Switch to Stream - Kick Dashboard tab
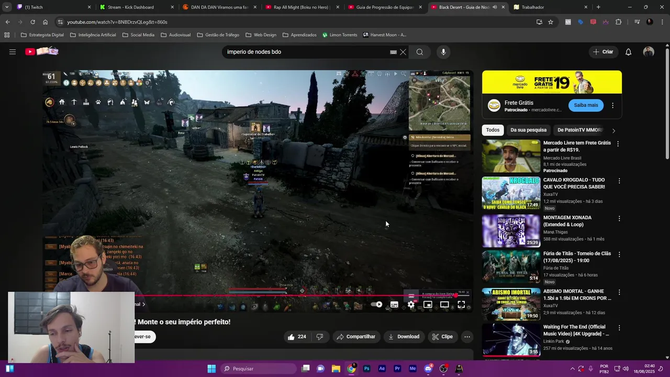670x377 pixels. [x=138, y=7]
